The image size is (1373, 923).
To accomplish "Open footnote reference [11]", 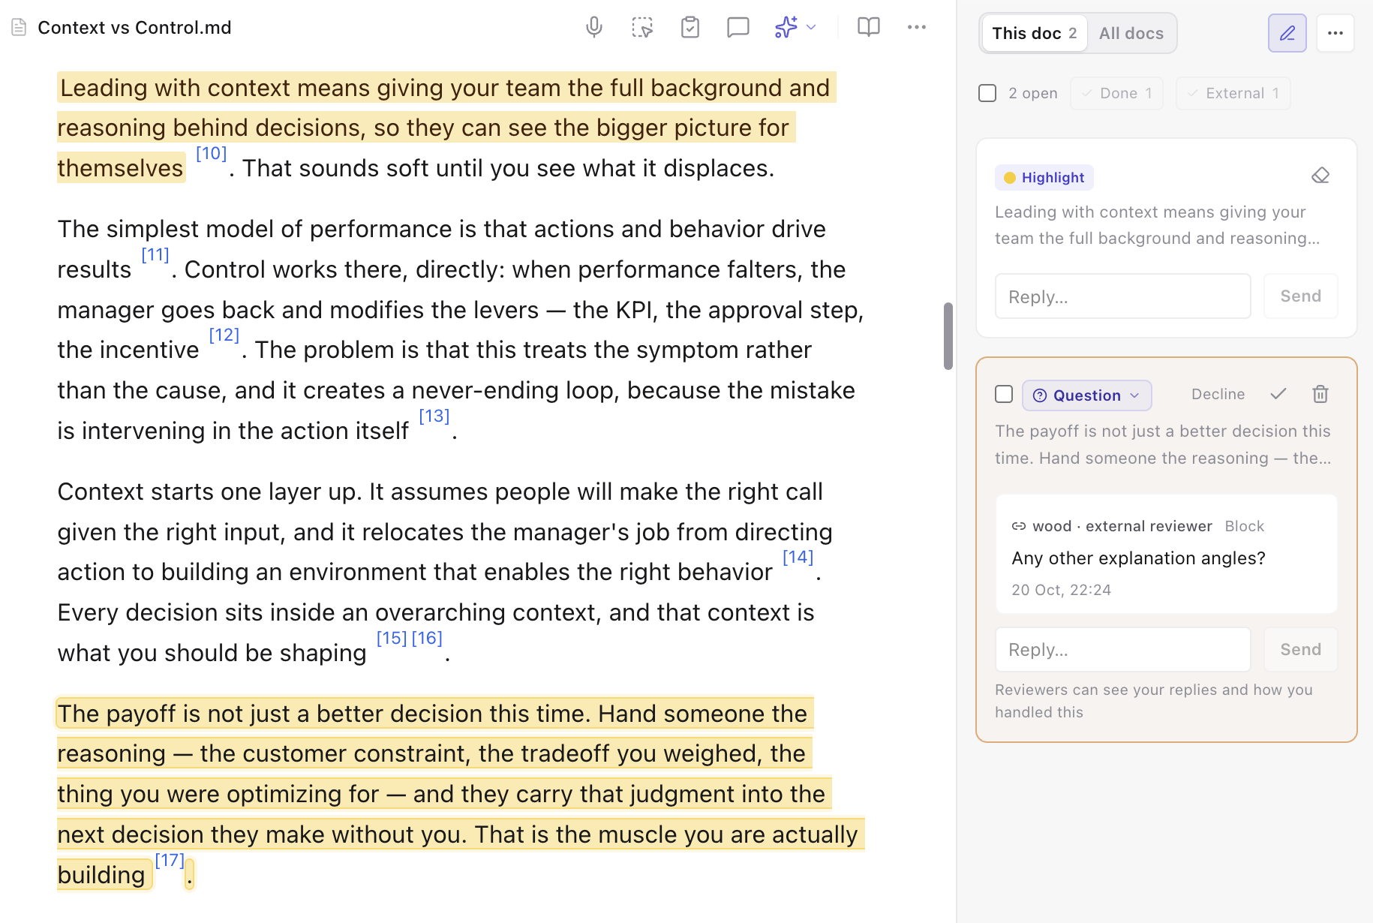I will (x=155, y=255).
